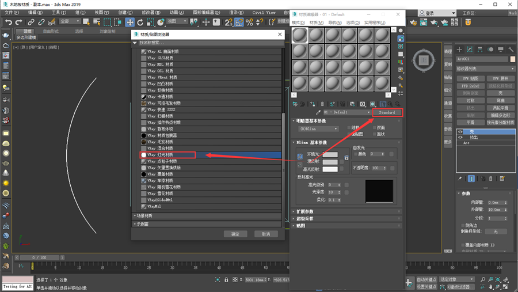Open the (B)Blinn shader dropdown
This screenshot has height=292, width=518.
318,128
